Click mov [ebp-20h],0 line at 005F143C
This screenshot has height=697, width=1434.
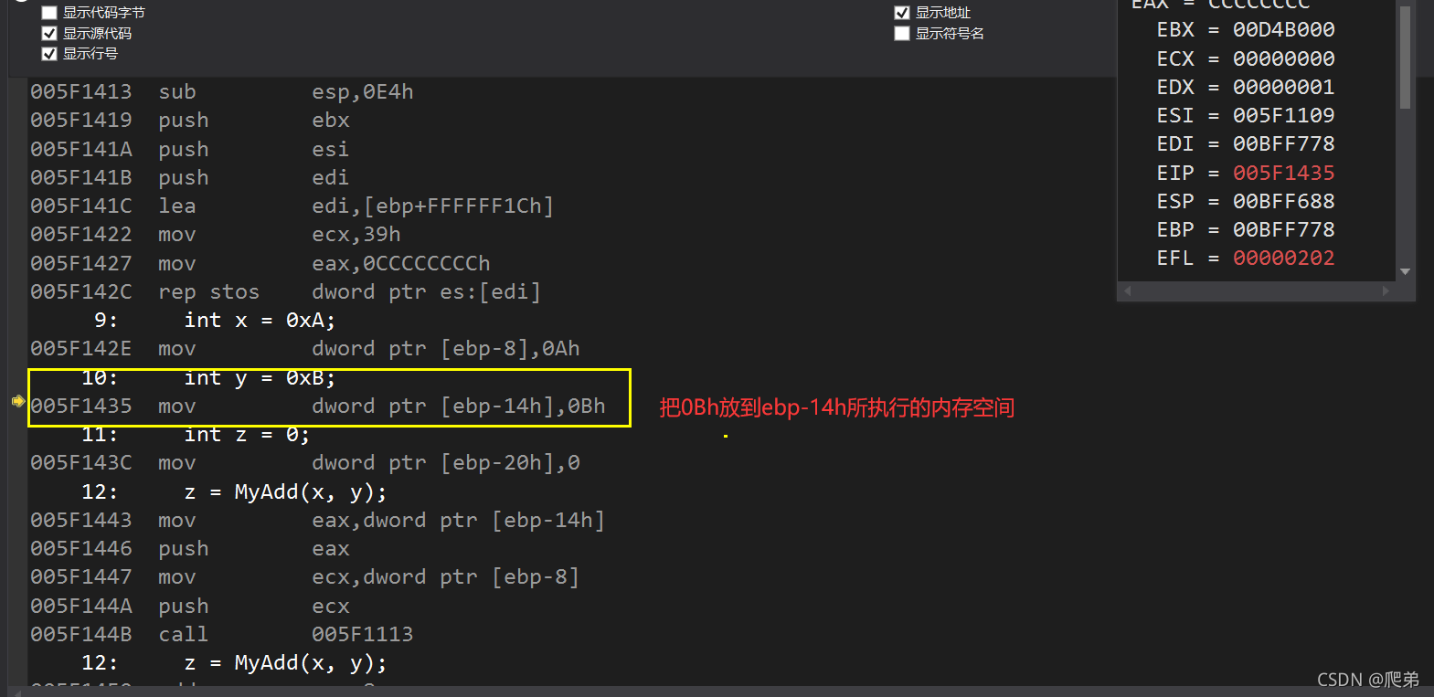(305, 463)
